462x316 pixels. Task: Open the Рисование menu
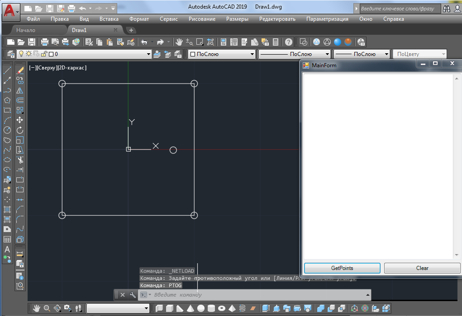click(202, 19)
